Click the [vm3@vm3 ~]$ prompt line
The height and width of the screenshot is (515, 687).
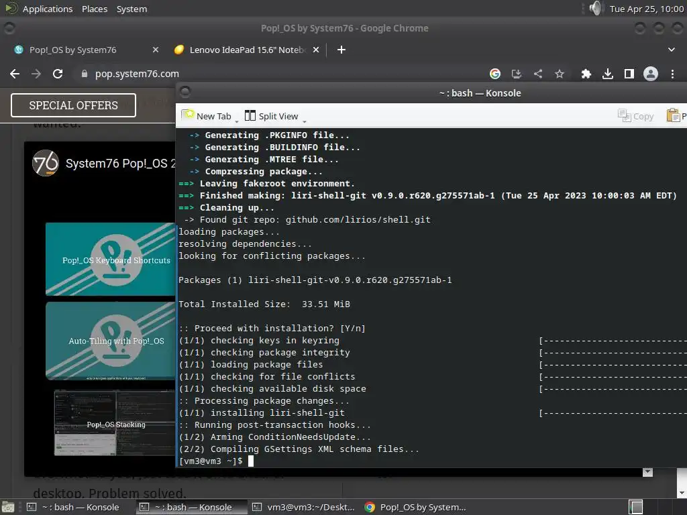coord(211,461)
